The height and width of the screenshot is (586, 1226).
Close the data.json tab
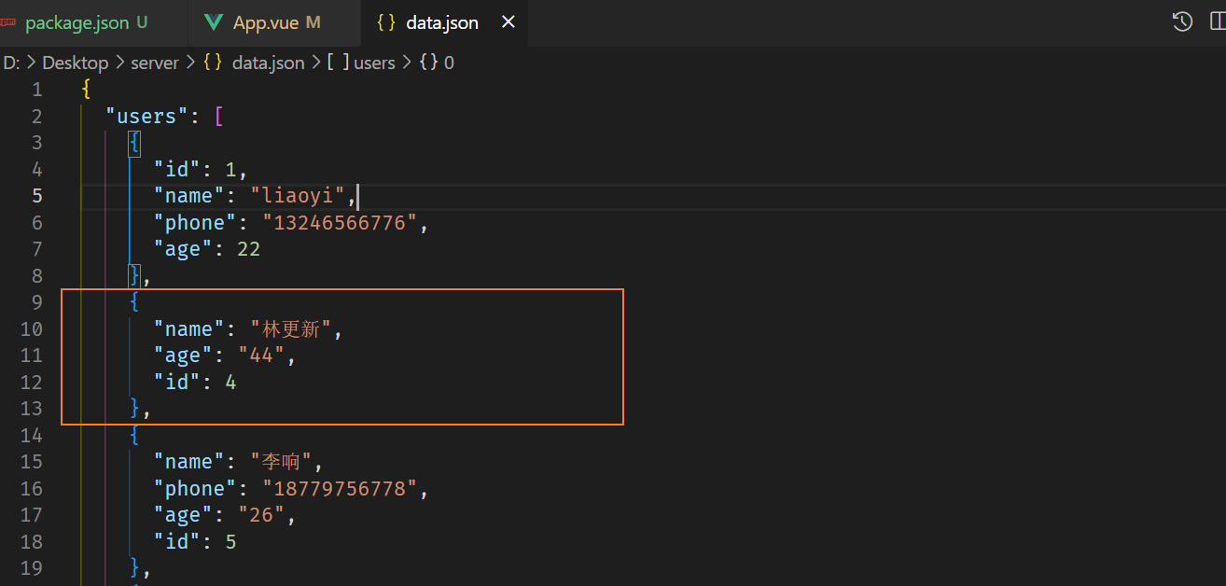pyautogui.click(x=509, y=22)
